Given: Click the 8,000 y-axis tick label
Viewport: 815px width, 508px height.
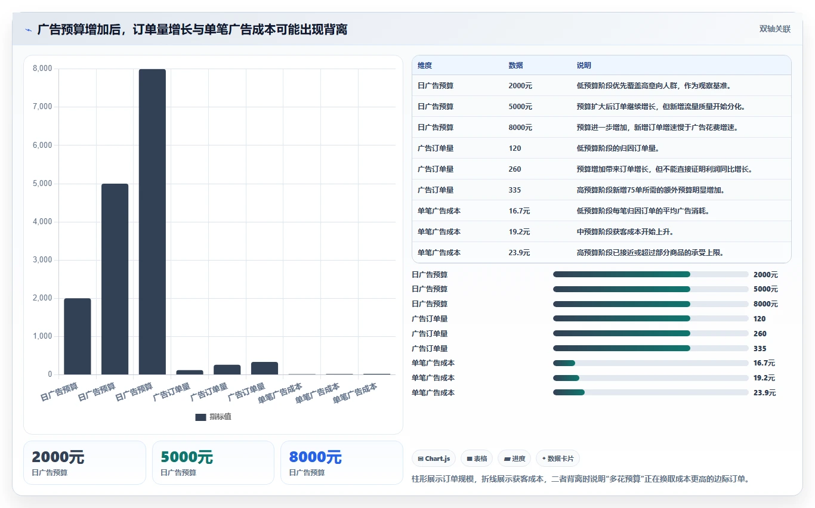Looking at the screenshot, I should (x=42, y=69).
